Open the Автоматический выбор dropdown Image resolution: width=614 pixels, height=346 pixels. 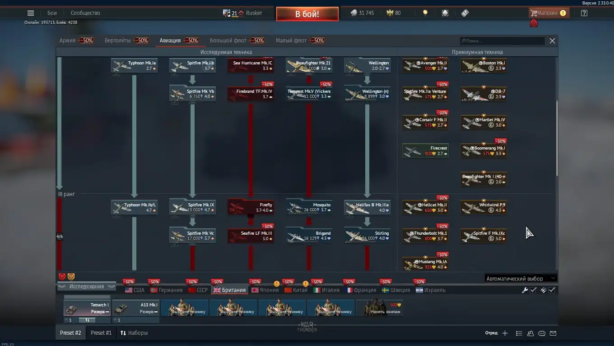pyautogui.click(x=521, y=278)
